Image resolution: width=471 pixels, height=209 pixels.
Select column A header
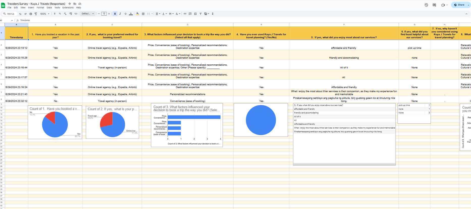(x=16, y=25)
